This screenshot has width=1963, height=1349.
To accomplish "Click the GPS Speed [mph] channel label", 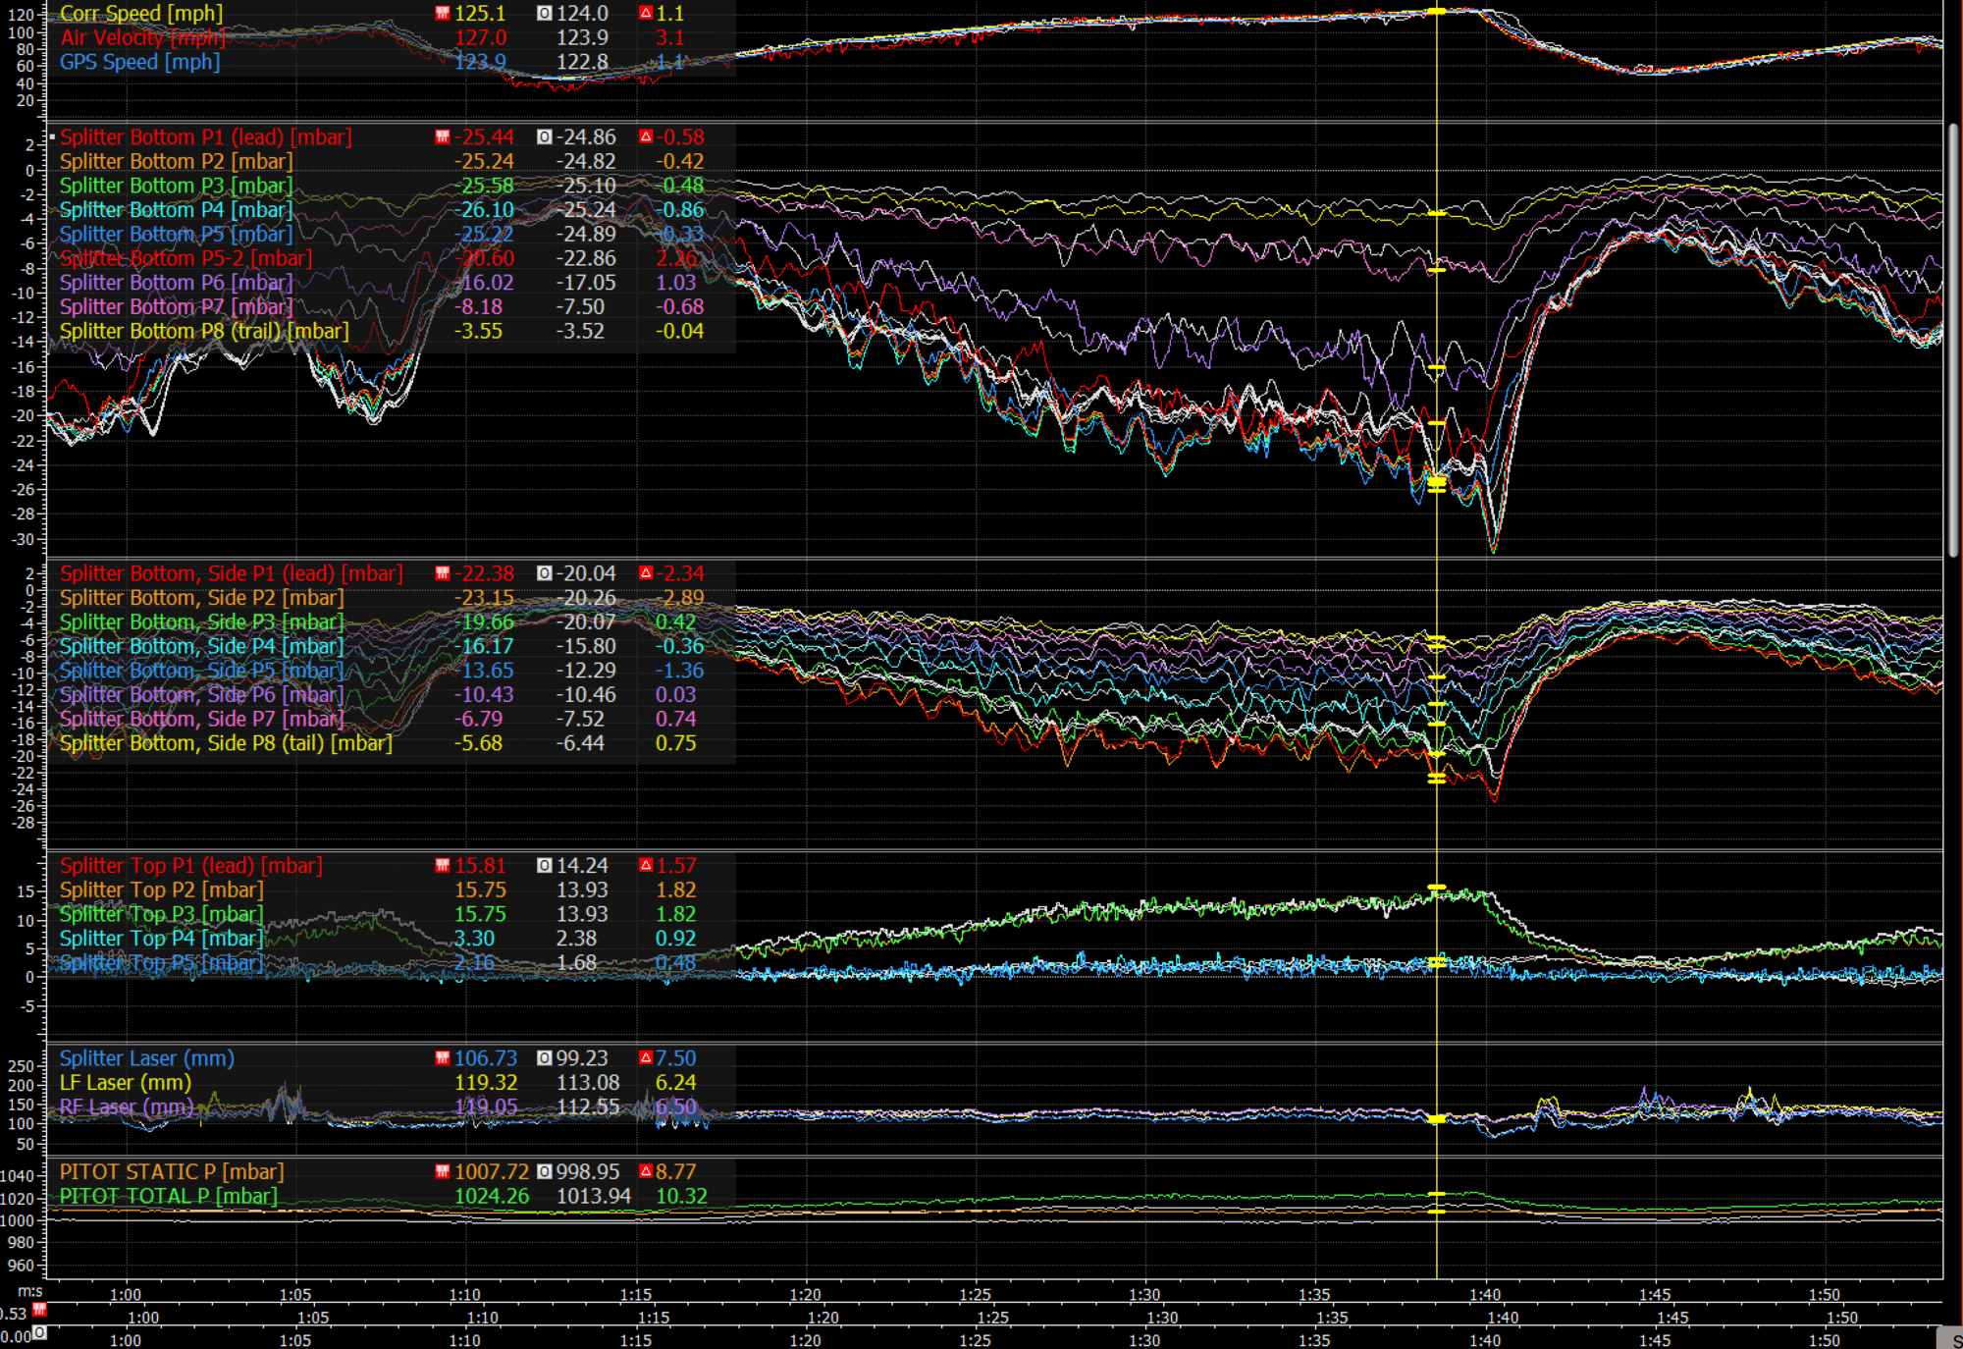I will pos(139,63).
